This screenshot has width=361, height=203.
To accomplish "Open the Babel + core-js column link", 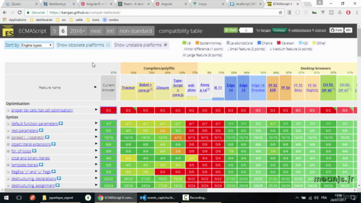I will pos(146,87).
